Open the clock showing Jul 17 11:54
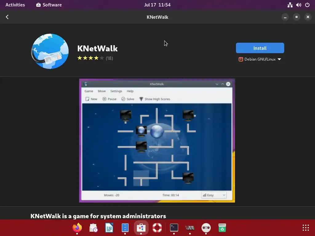Screen dimensions: 315x236 point(157,5)
